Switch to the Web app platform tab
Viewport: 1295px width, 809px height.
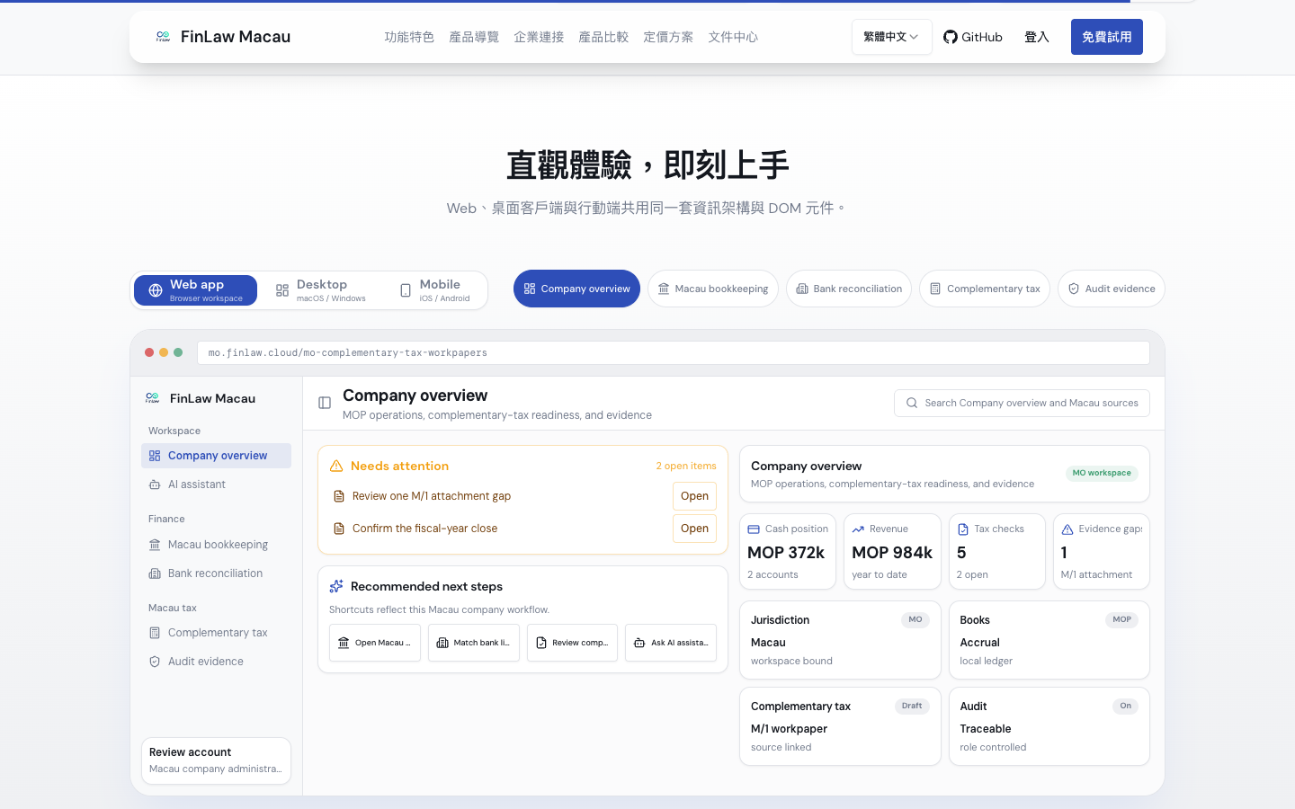click(x=195, y=290)
